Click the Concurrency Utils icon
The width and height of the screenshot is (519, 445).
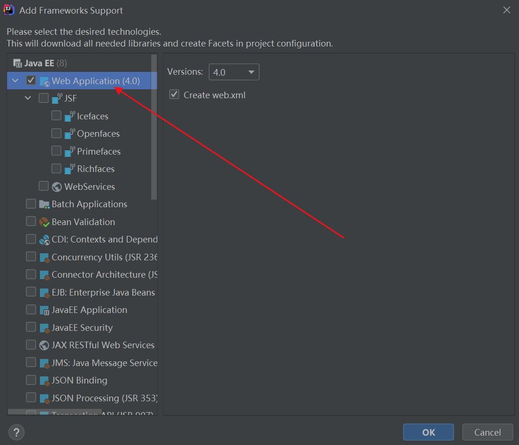pos(44,258)
